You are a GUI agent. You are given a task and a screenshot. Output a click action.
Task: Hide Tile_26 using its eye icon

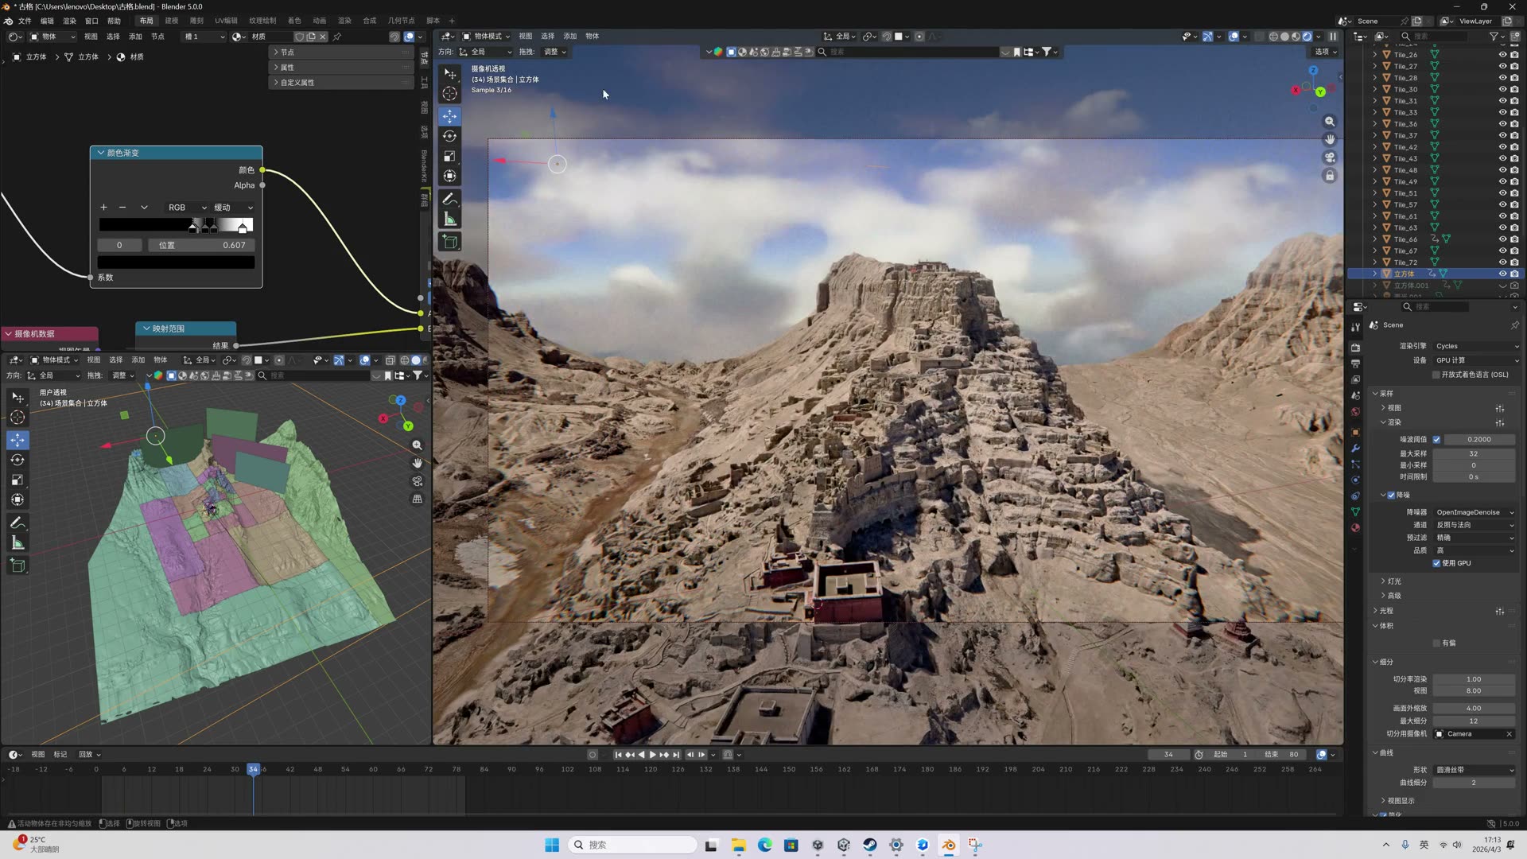pos(1502,55)
